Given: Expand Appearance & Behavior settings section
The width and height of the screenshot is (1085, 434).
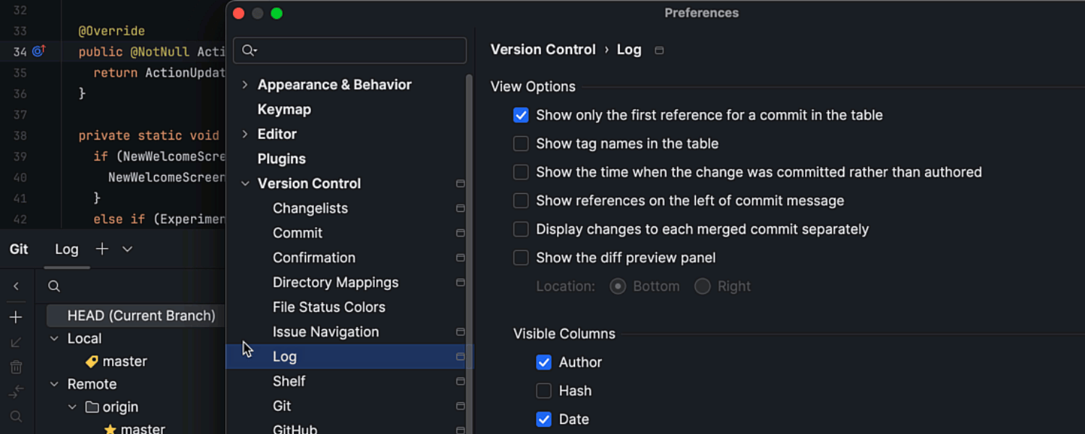Looking at the screenshot, I should pyautogui.click(x=245, y=85).
